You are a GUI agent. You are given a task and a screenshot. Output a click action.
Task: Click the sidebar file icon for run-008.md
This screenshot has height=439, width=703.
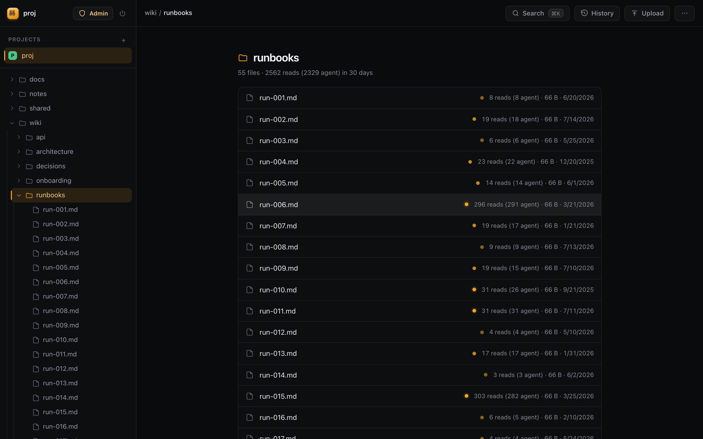(x=36, y=311)
